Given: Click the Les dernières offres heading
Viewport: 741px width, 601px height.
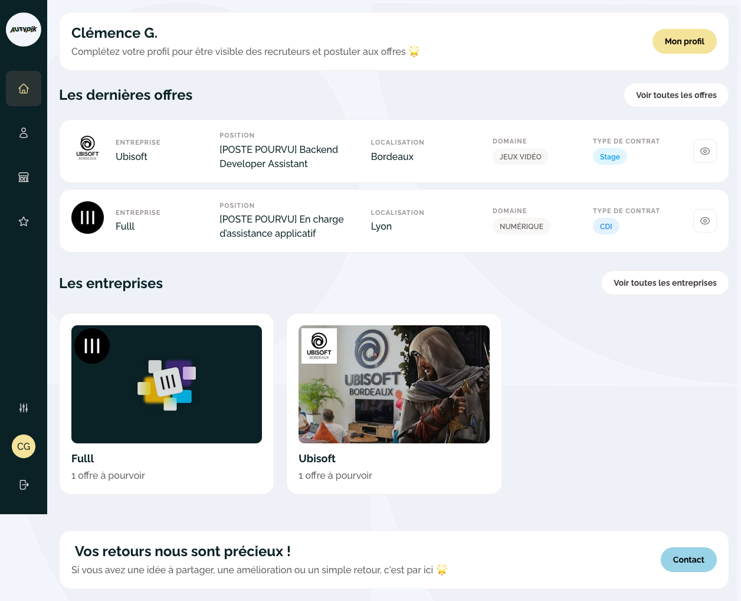Looking at the screenshot, I should coord(126,95).
